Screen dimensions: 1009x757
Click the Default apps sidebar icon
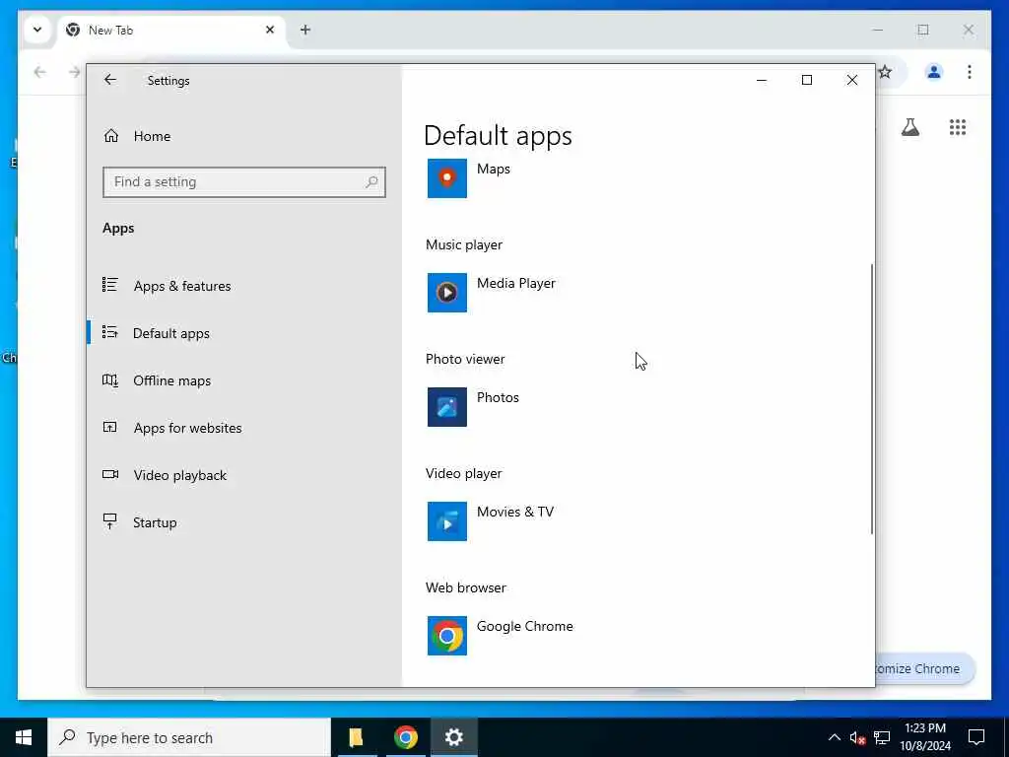tap(110, 332)
